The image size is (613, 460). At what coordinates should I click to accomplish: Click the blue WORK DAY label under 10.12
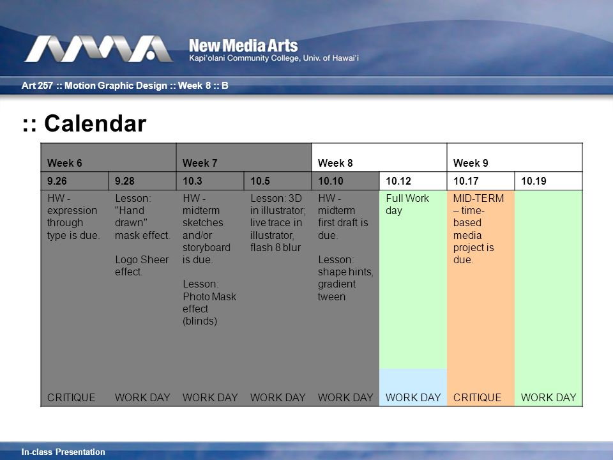pyautogui.click(x=413, y=397)
